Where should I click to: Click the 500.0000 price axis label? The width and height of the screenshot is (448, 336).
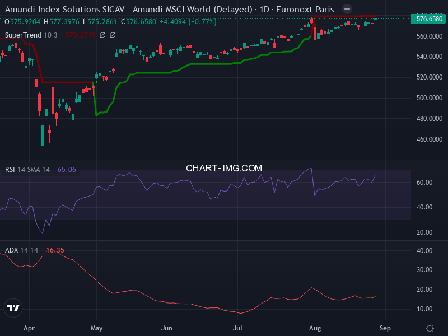coord(430,97)
